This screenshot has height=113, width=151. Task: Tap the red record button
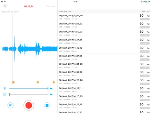[29, 105]
